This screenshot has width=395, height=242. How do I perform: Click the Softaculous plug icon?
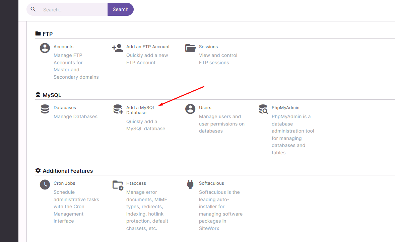click(x=190, y=185)
